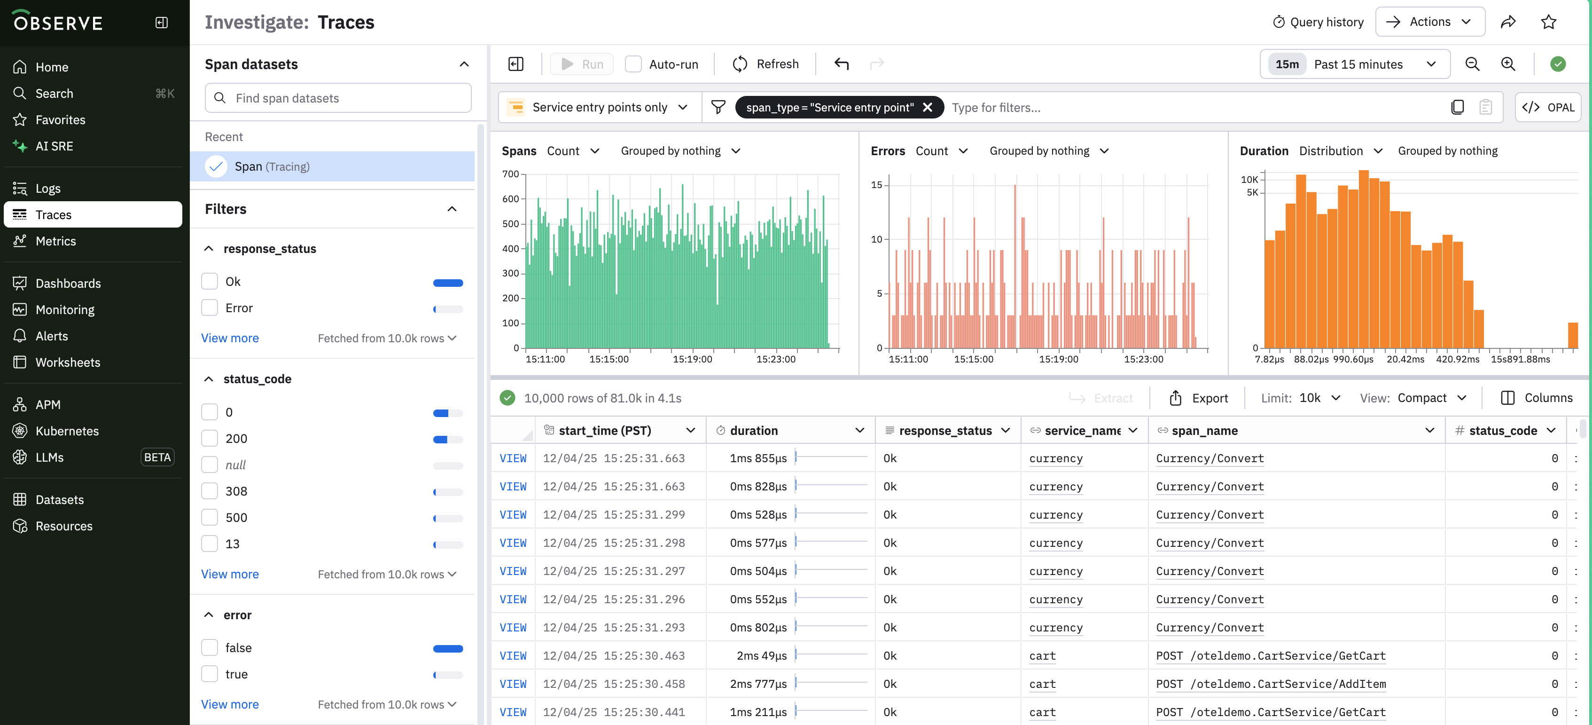Tick the 500 status_code checkbox

pyautogui.click(x=210, y=518)
